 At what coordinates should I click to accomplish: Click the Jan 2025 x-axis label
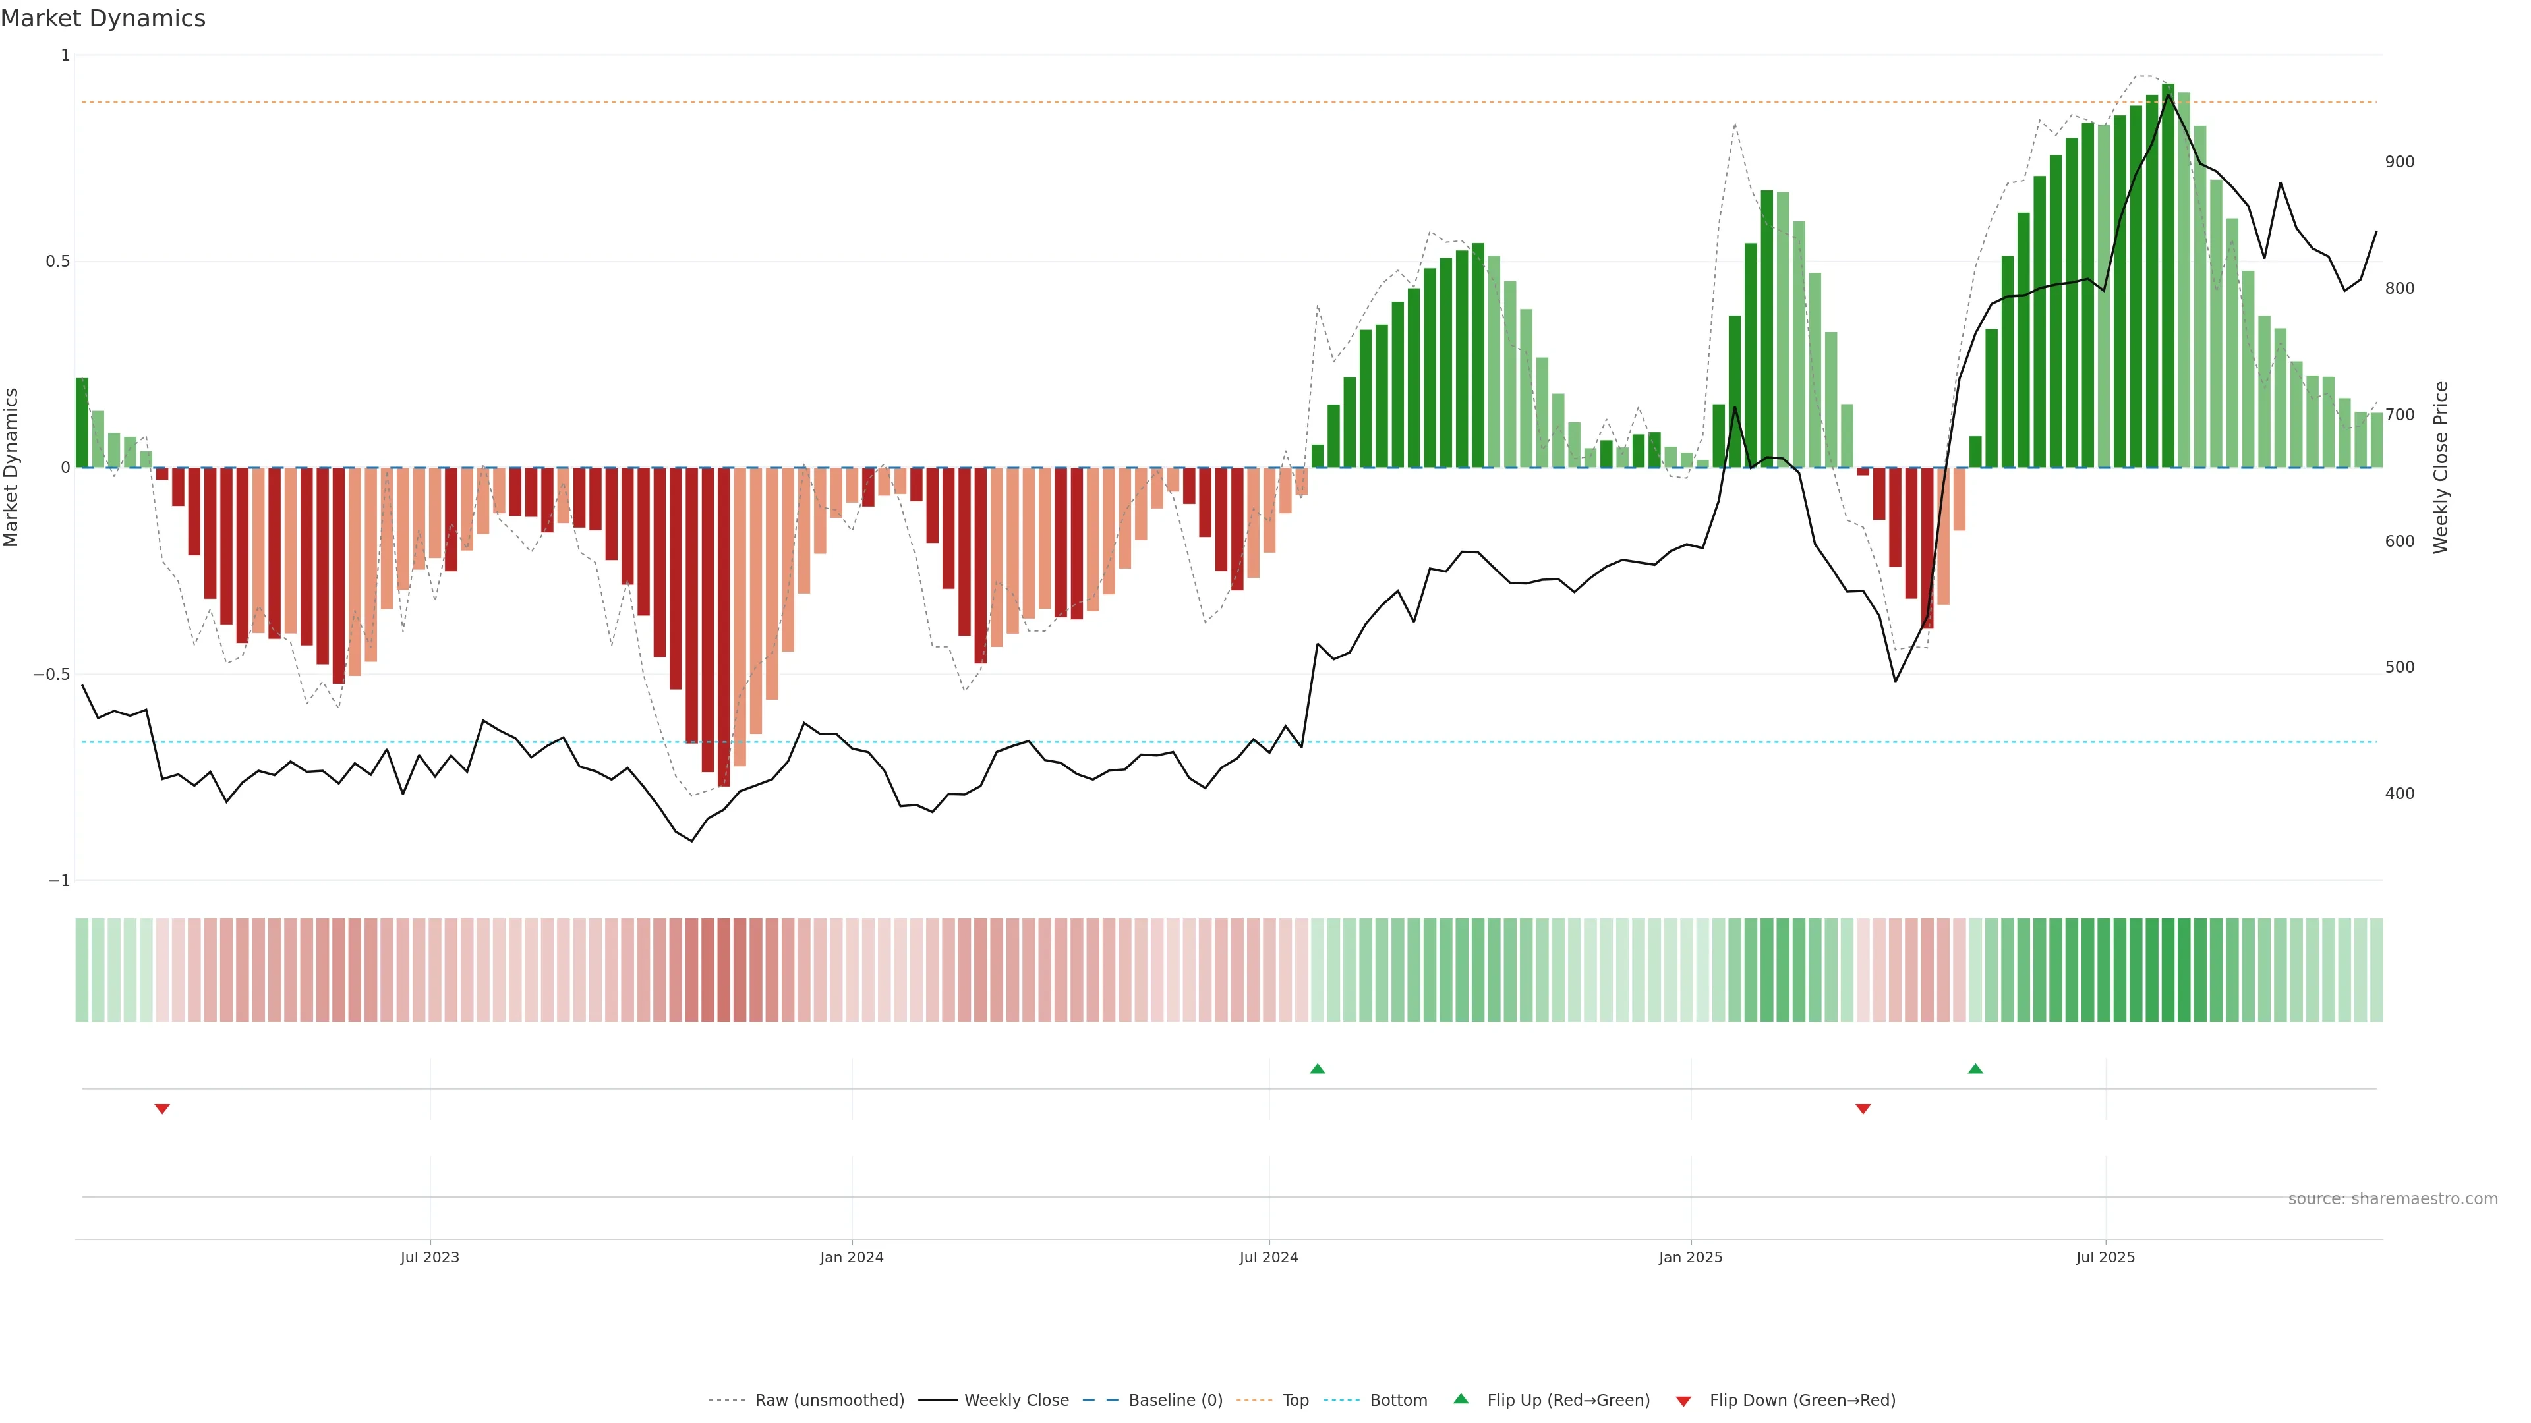pos(1690,1257)
